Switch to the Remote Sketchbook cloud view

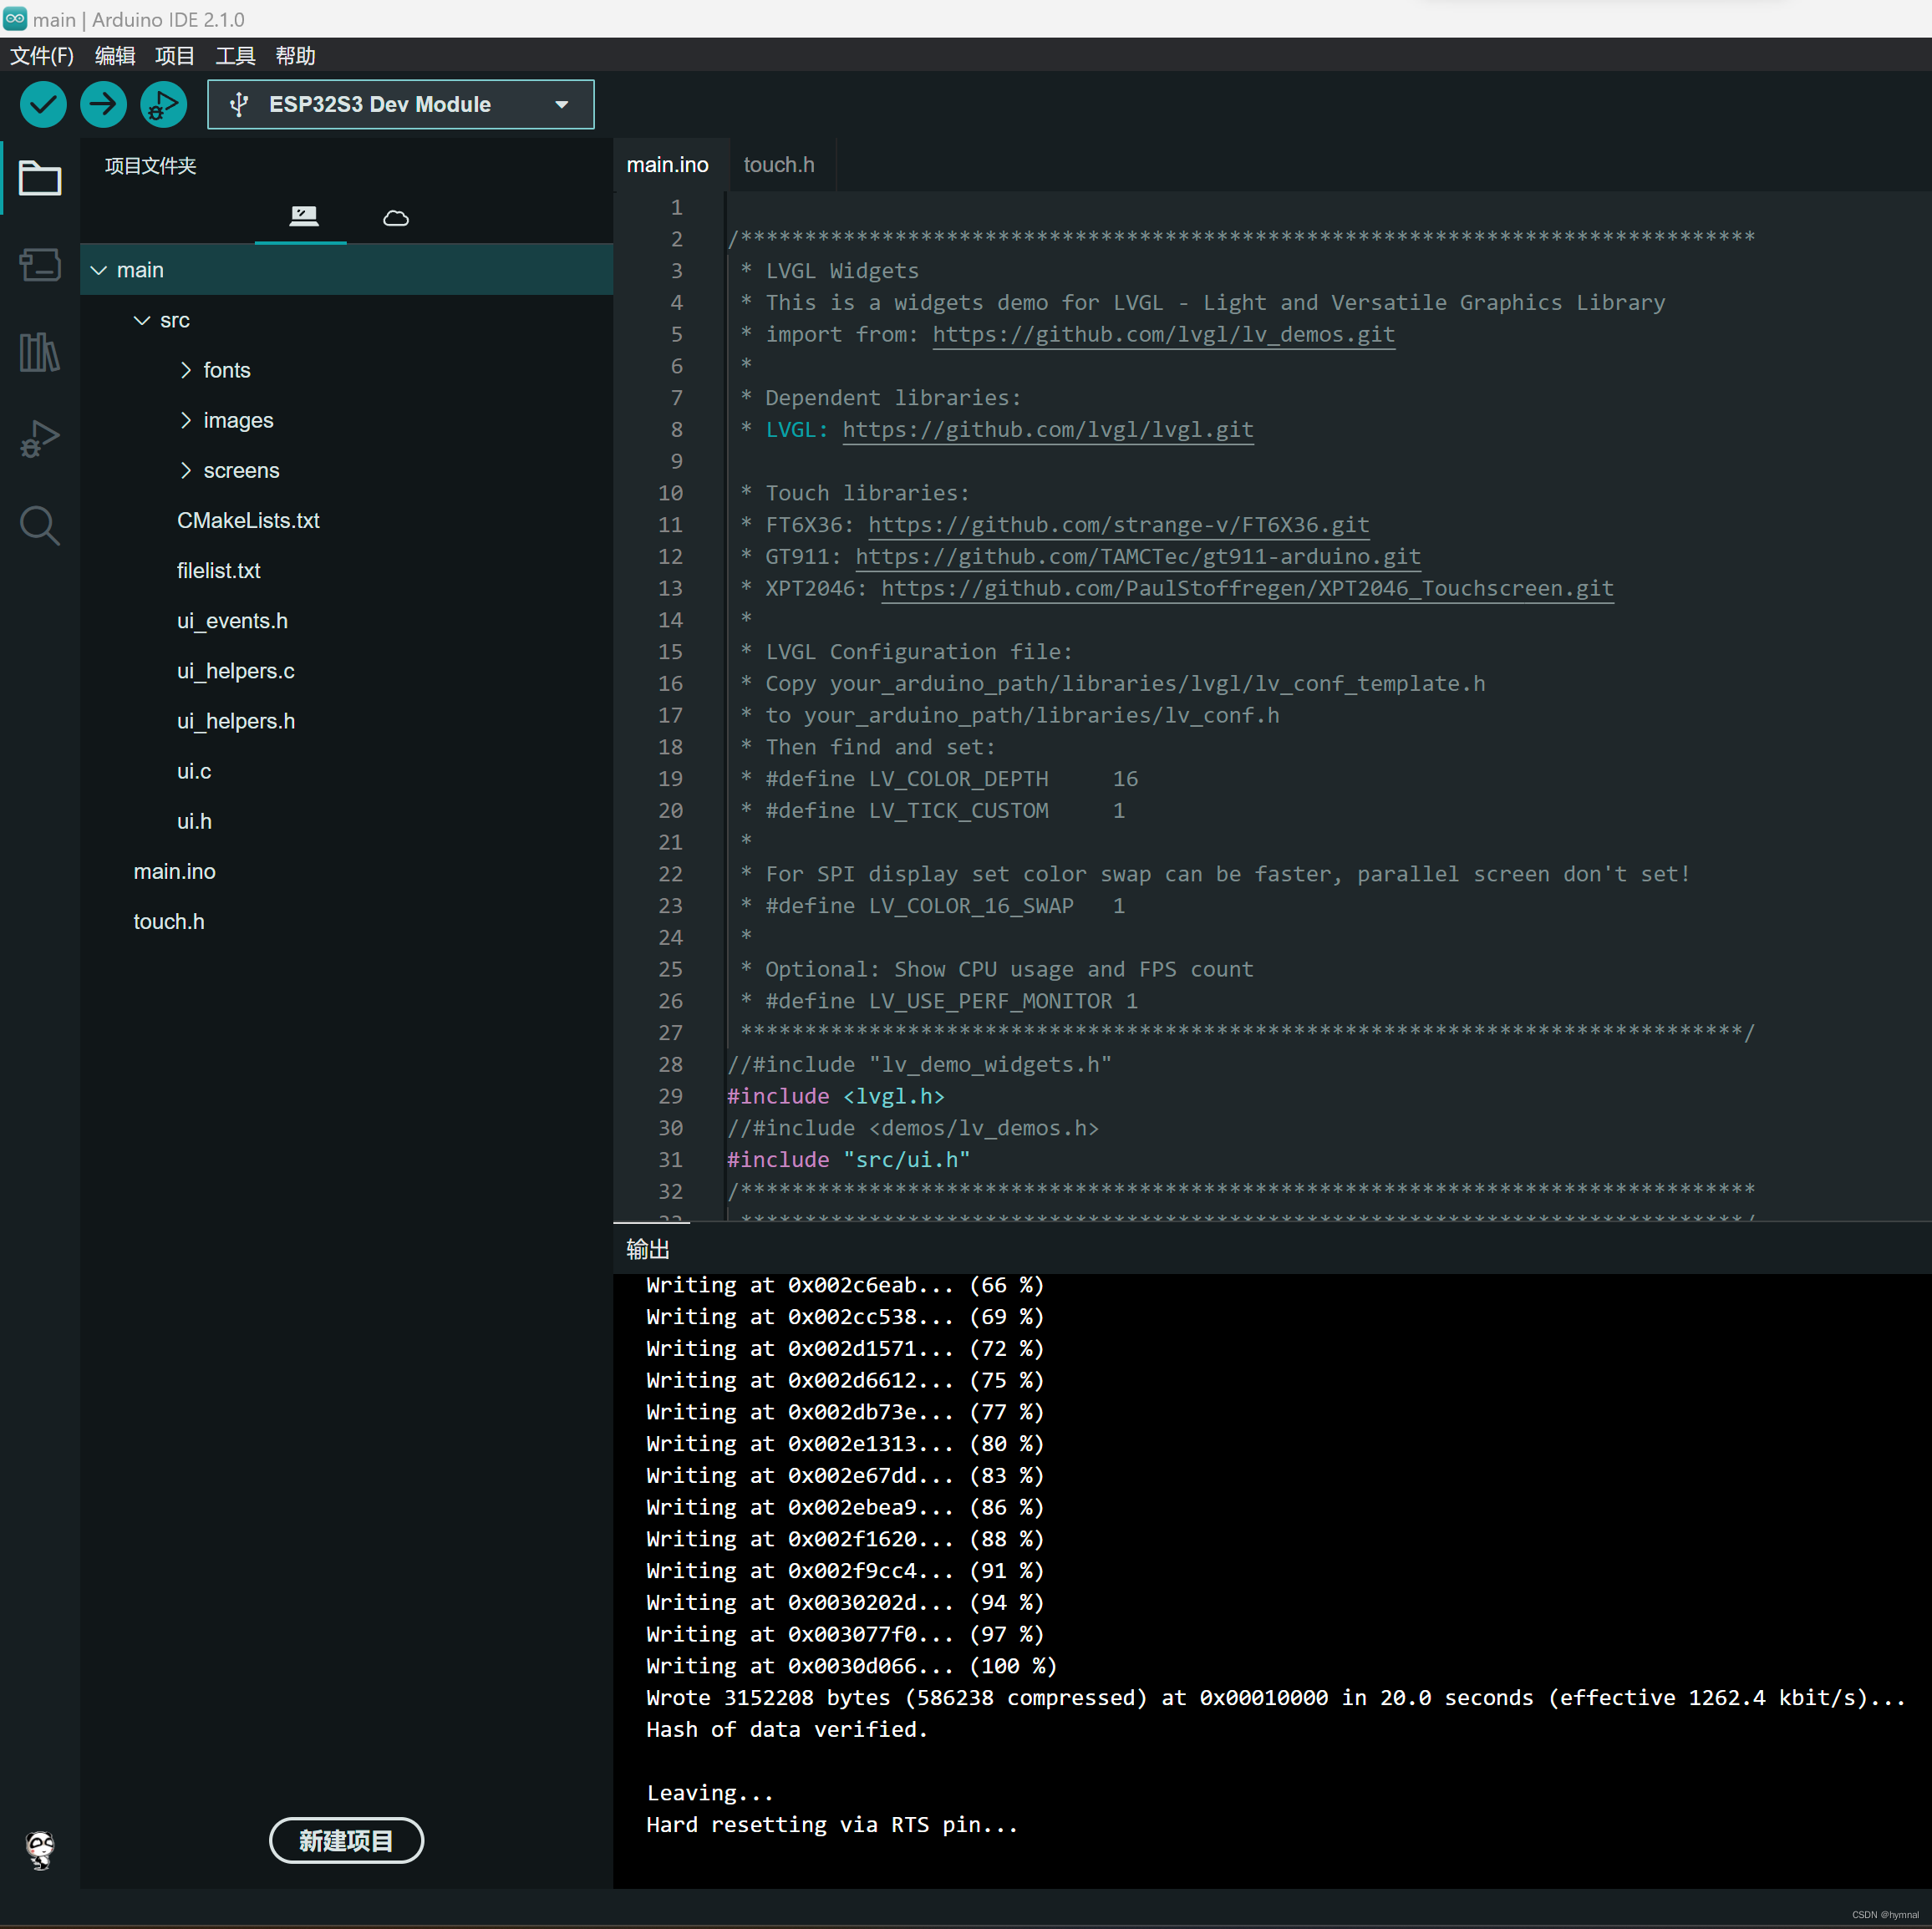tap(395, 216)
